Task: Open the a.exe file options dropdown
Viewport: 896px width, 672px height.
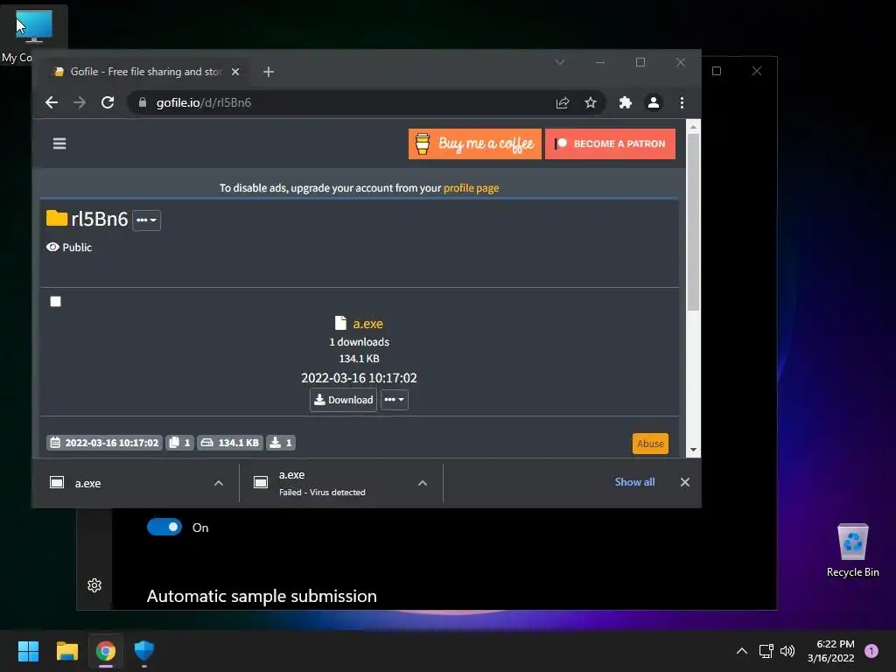Action: coord(395,399)
